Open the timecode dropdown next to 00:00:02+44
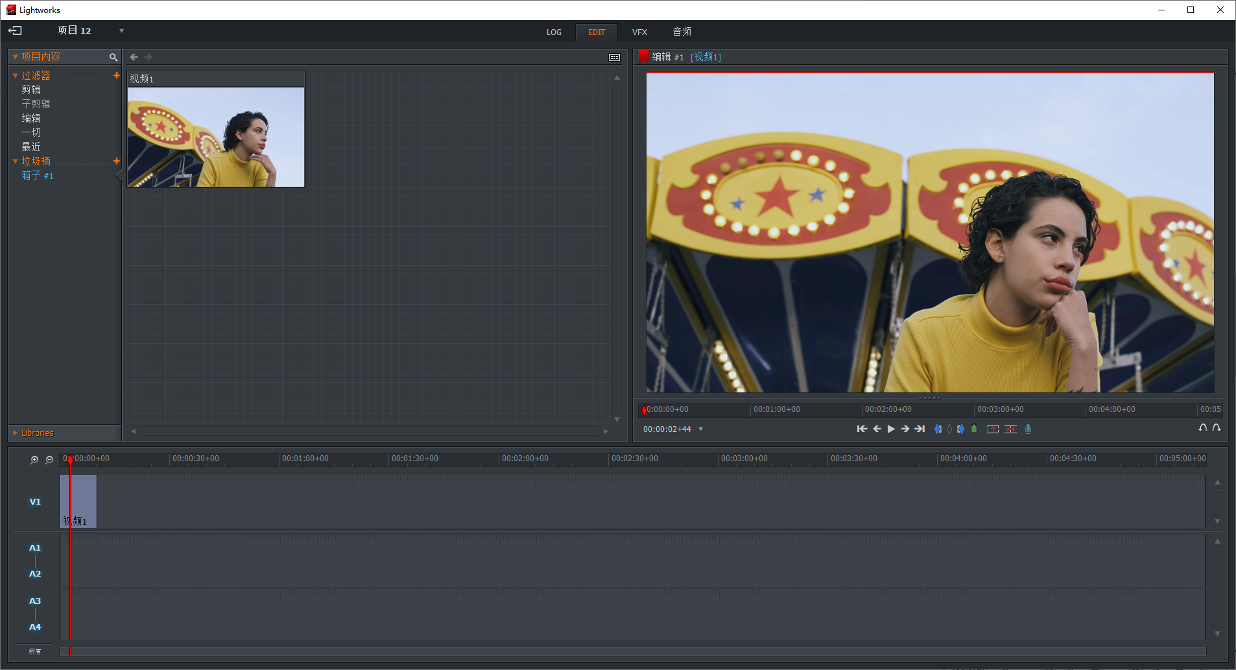 click(700, 429)
